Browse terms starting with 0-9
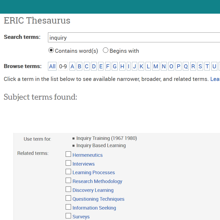This screenshot has height=220, width=220. 63,66
